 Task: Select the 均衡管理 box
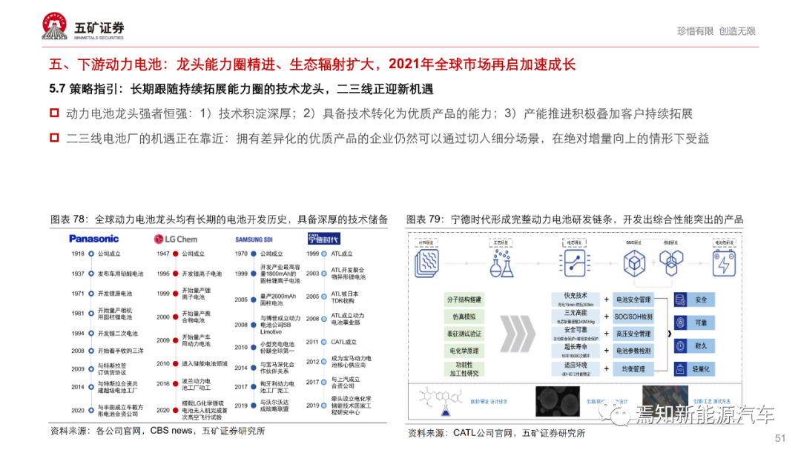tap(633, 368)
